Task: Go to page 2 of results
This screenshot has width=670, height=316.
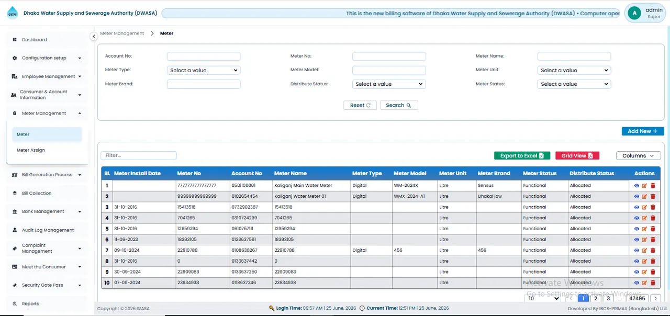Action: coord(596,299)
